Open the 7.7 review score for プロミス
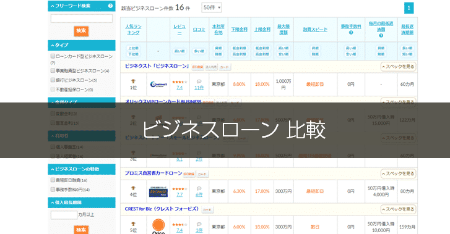This screenshot has height=234, width=450. coord(180,194)
